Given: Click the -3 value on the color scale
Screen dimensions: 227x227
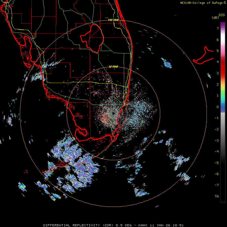Looking at the screenshot, I should click(x=217, y=140).
